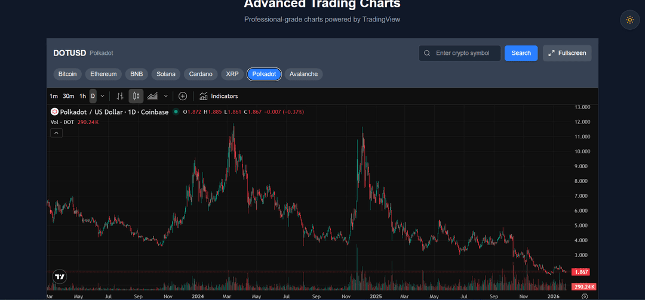645x300 pixels.
Task: Switch the interval to 1h
Action: [82, 96]
